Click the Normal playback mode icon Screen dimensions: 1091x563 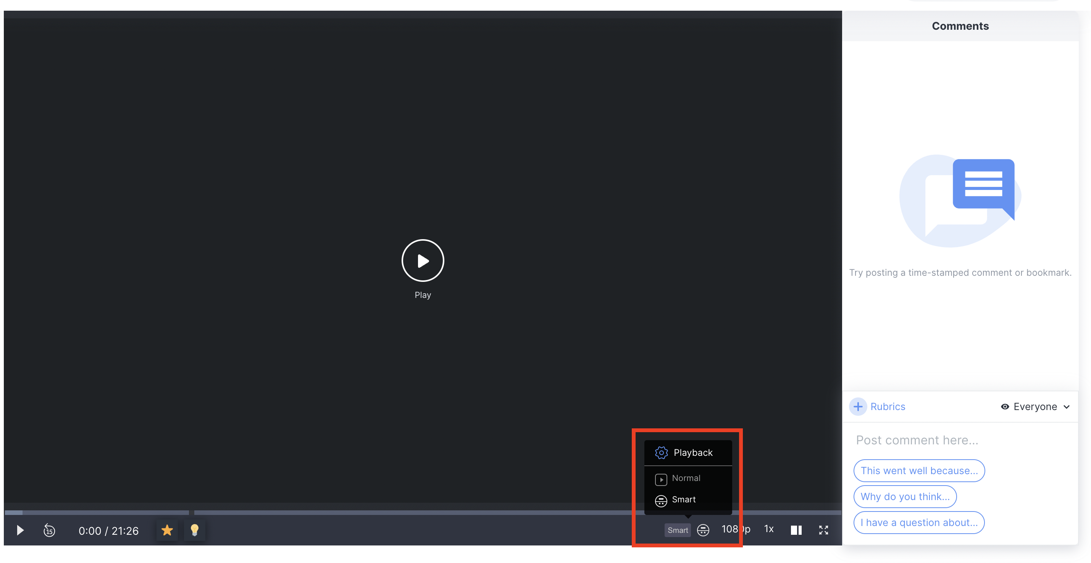[659, 478]
